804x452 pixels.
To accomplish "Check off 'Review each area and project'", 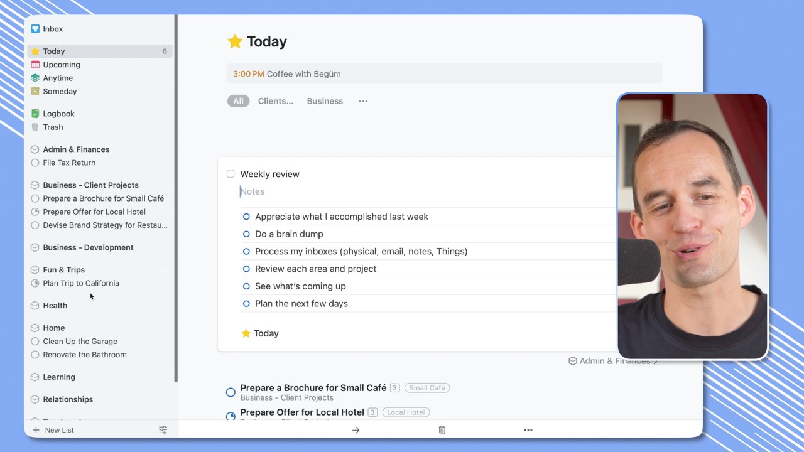I will [246, 269].
